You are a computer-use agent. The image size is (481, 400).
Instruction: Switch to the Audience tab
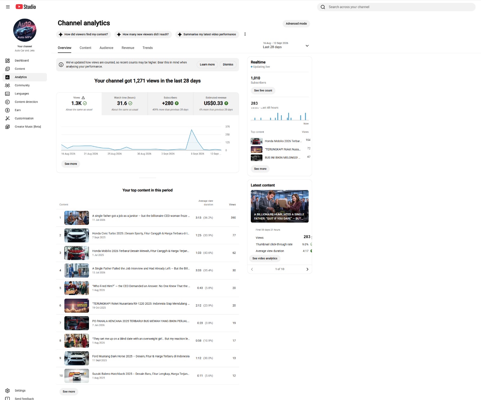pos(106,48)
